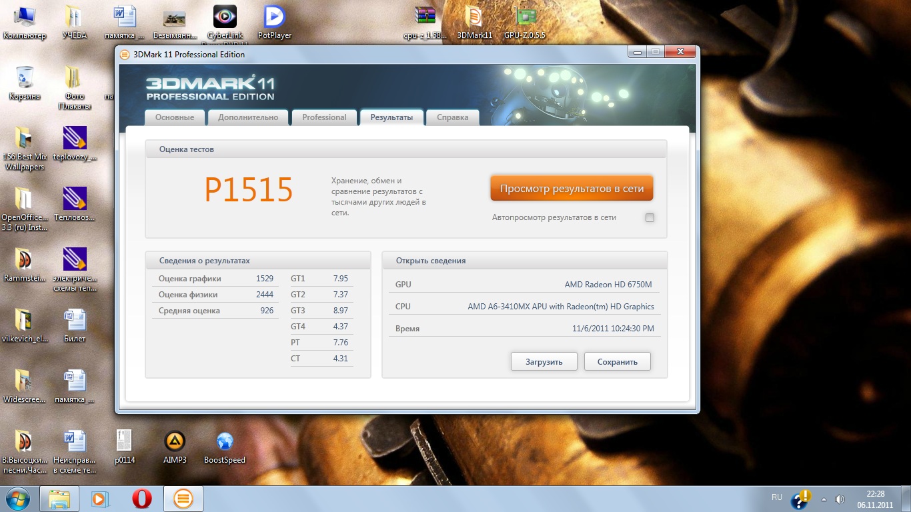Screen dimensions: 911x512
Task: Click the AMD A6-3410MX CPU text
Action: point(561,307)
